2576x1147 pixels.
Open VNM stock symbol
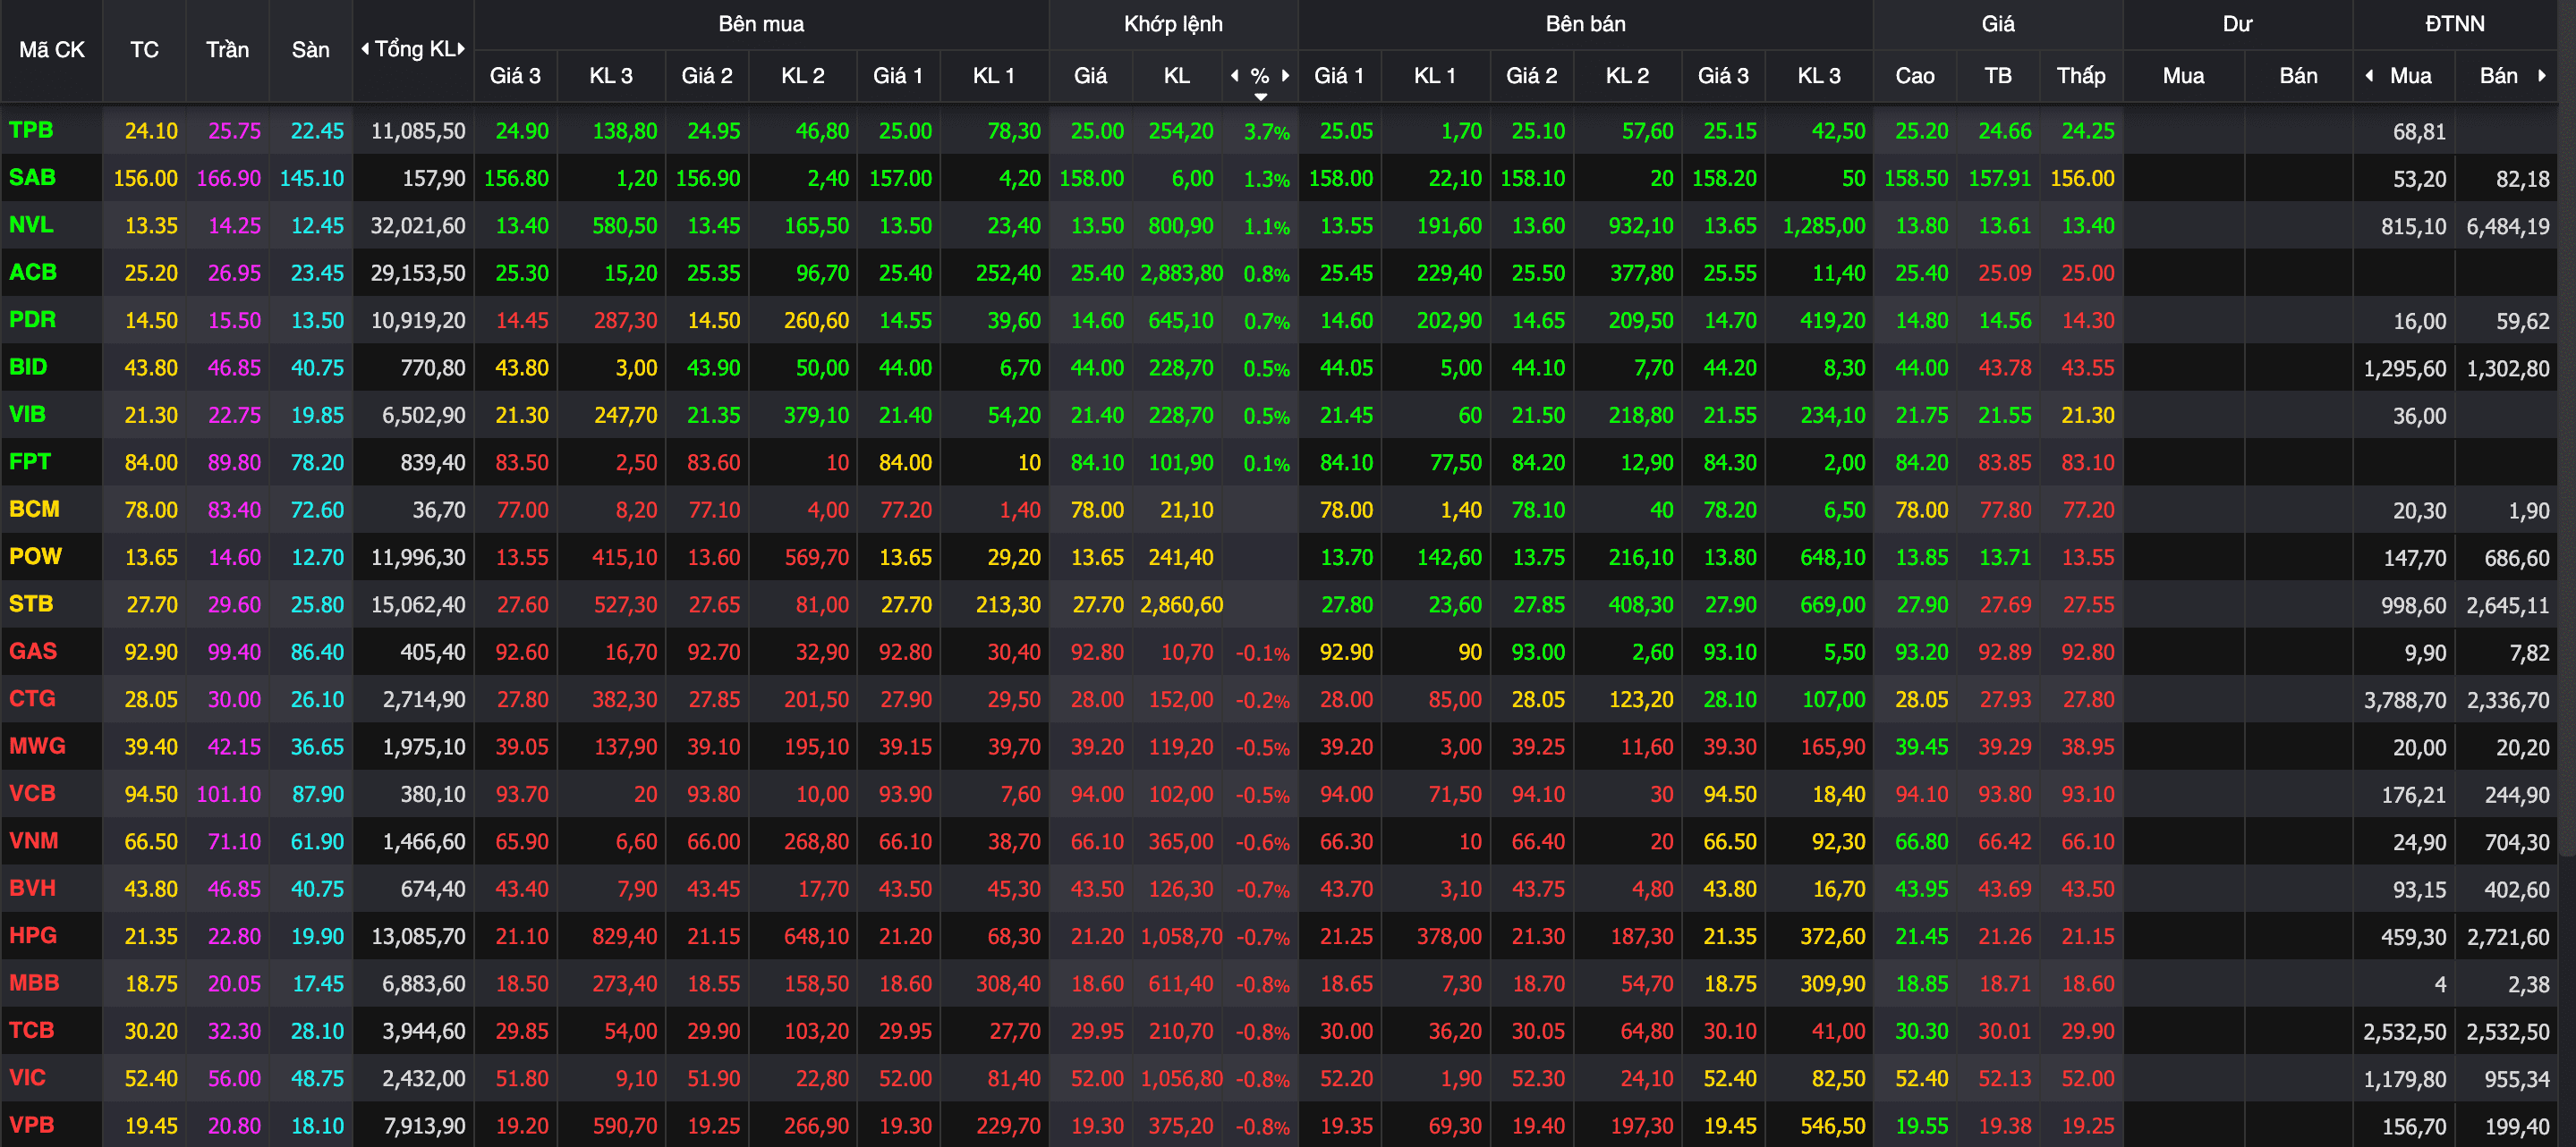point(34,840)
